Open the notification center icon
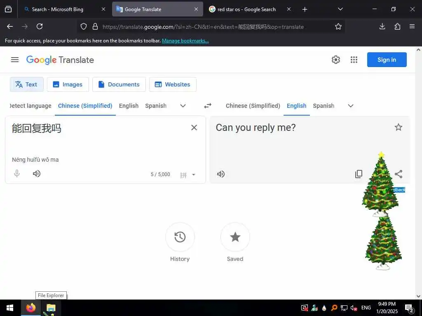Screen dimensions: 422x316 click(409, 308)
